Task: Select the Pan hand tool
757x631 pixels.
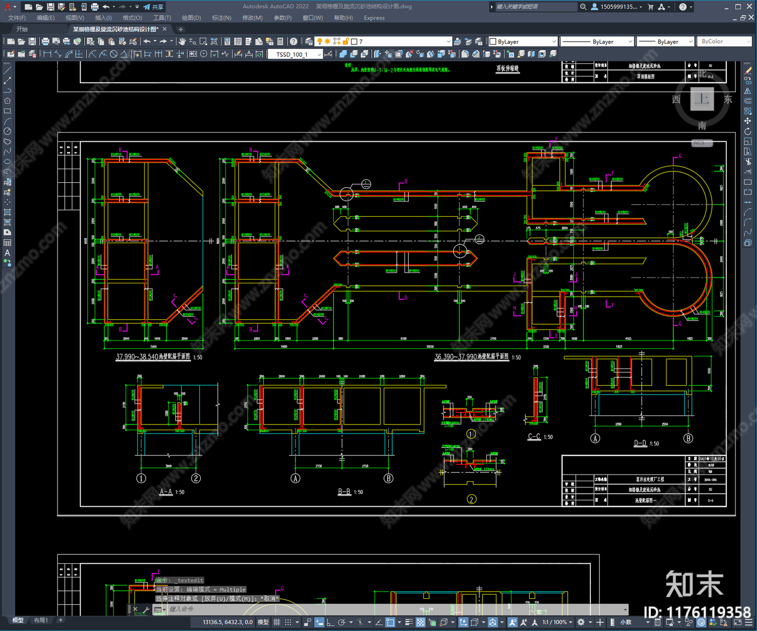Action: click(182, 42)
